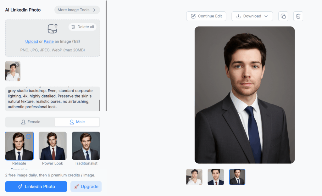Delete the generated portrait via trash icon
The height and width of the screenshot is (196, 322).
(298, 16)
